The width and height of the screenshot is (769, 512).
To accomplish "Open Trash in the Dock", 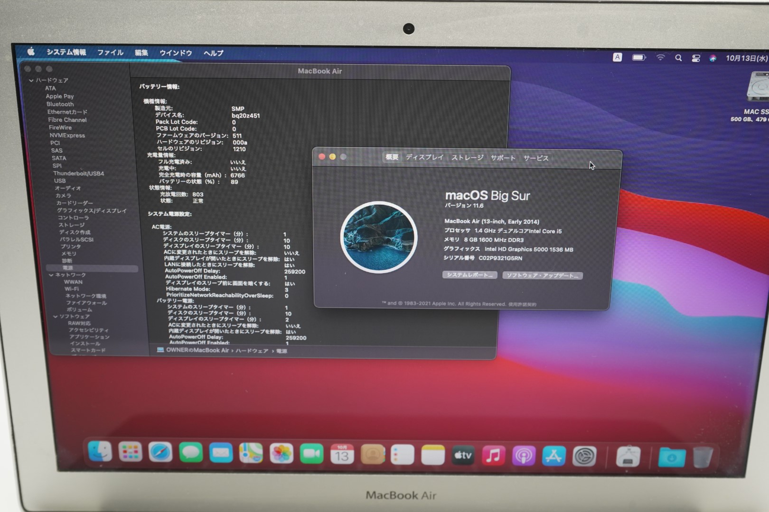I will (702, 457).
